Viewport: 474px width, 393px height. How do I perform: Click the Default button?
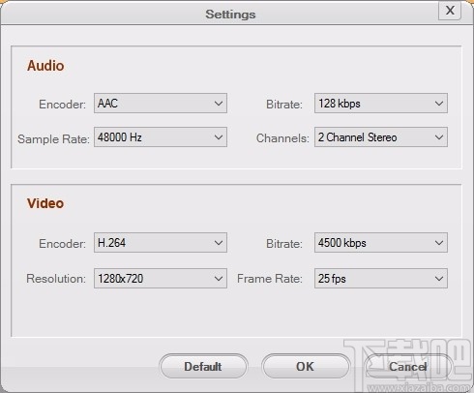point(203,367)
